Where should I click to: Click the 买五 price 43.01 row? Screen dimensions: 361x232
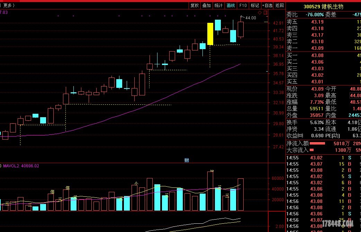[324, 82]
